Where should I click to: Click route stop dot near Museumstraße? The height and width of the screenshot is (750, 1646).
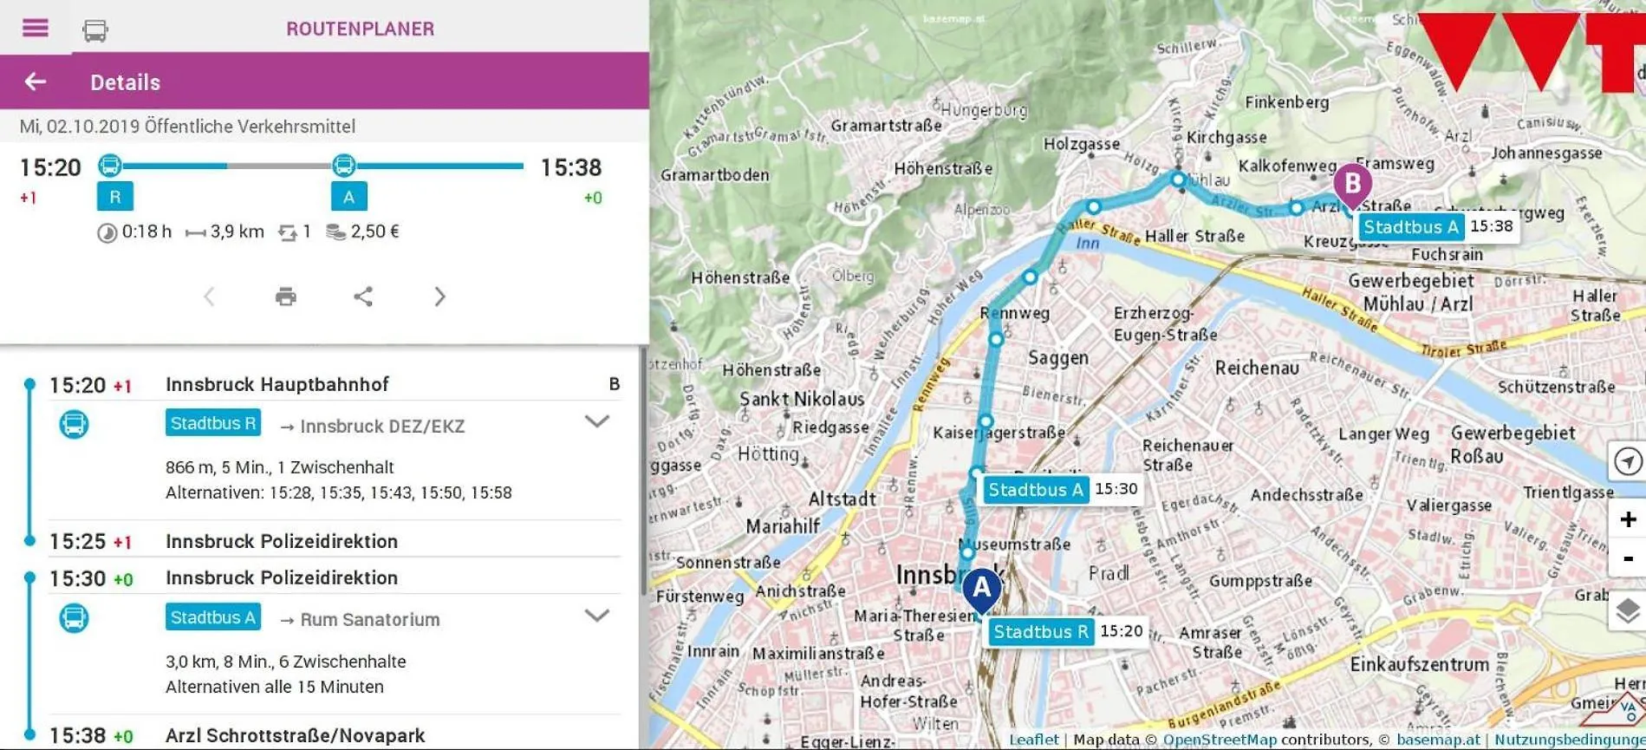[967, 552]
